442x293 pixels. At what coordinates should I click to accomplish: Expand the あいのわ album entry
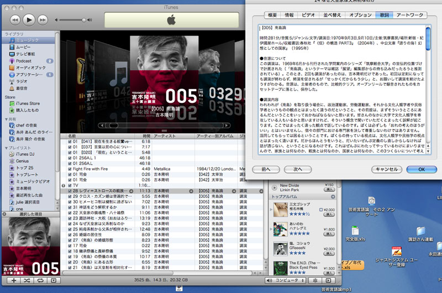pyautogui.click(x=271, y=229)
